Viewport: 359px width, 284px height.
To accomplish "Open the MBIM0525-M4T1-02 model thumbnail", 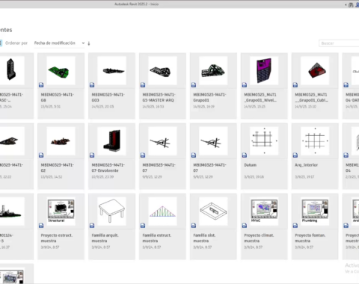I will coord(61,141).
